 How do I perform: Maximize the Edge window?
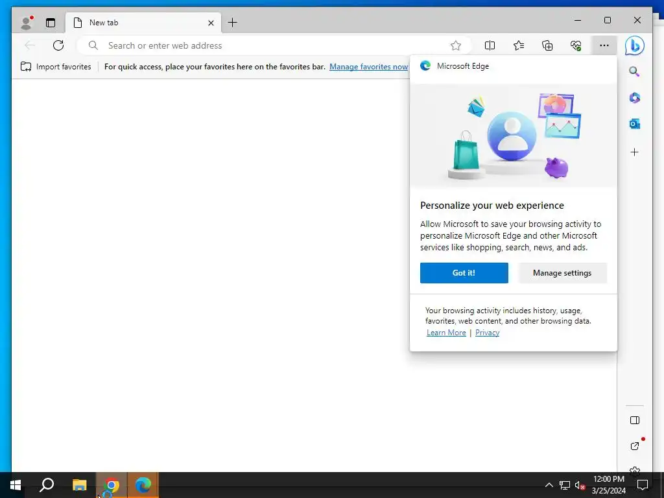coord(608,20)
